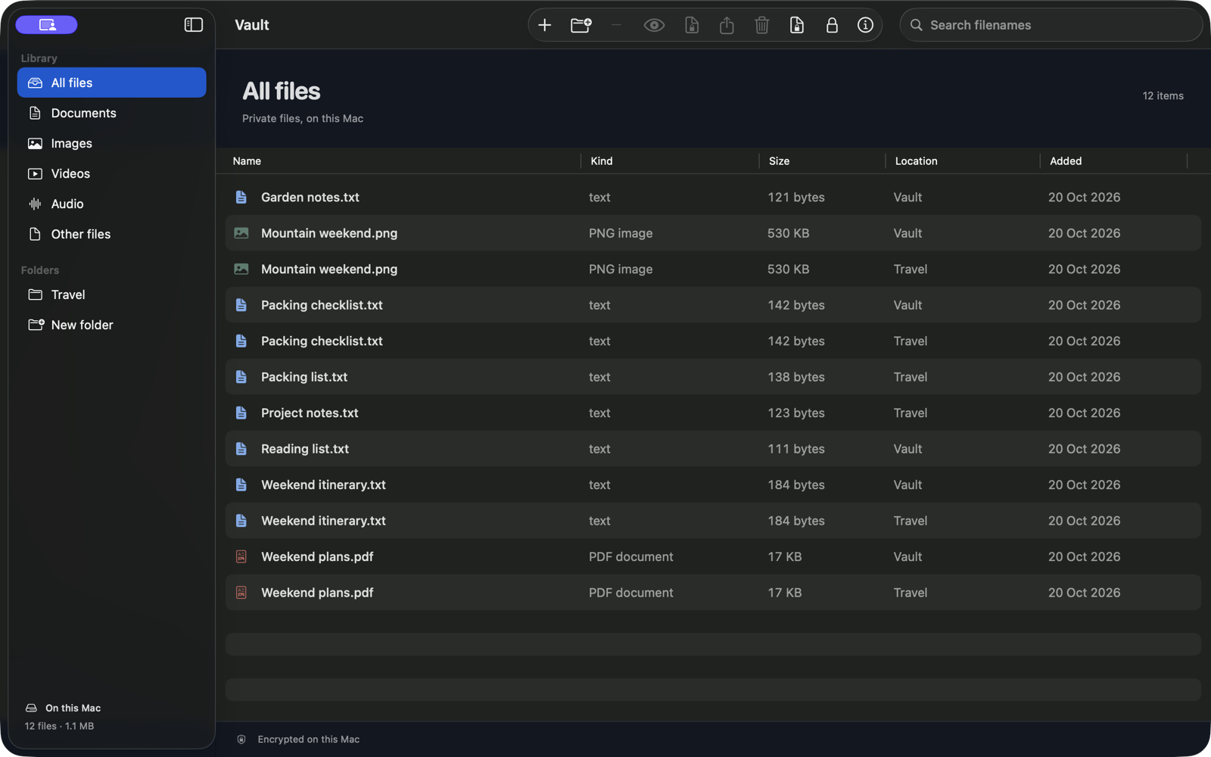The width and height of the screenshot is (1211, 757).
Task: Open the info panel with the info icon
Action: [x=865, y=25]
